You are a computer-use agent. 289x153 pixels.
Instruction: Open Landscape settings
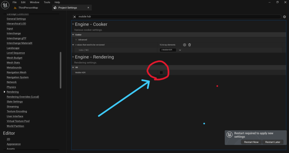point(13,48)
